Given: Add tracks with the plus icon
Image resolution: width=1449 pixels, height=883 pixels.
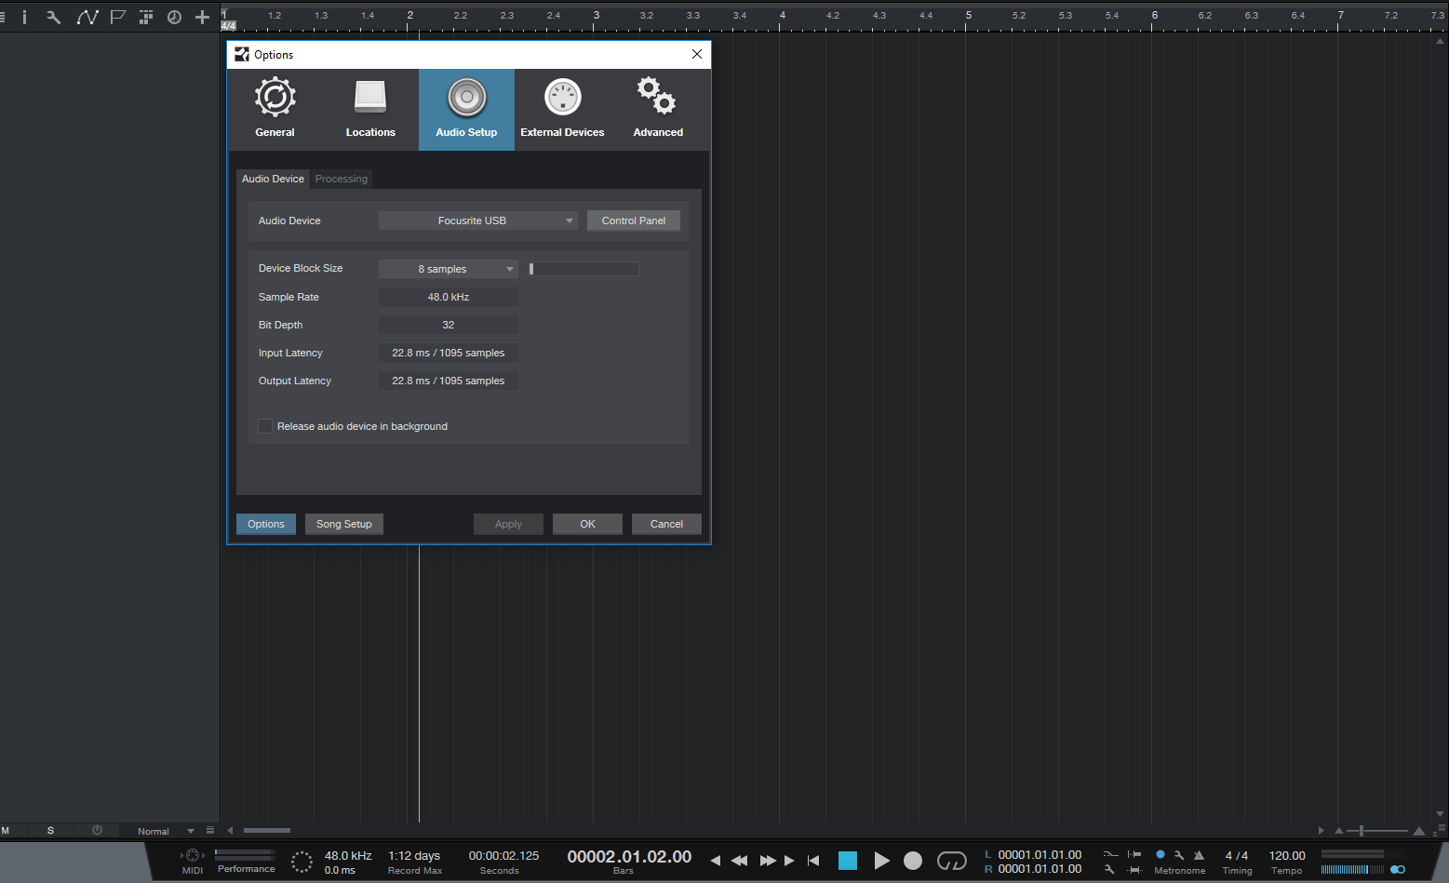Looking at the screenshot, I should point(202,17).
